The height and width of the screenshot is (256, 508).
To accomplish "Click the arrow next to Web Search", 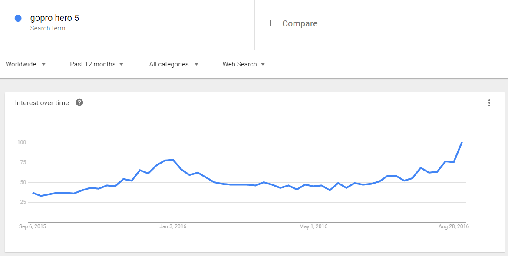I will (263, 64).
